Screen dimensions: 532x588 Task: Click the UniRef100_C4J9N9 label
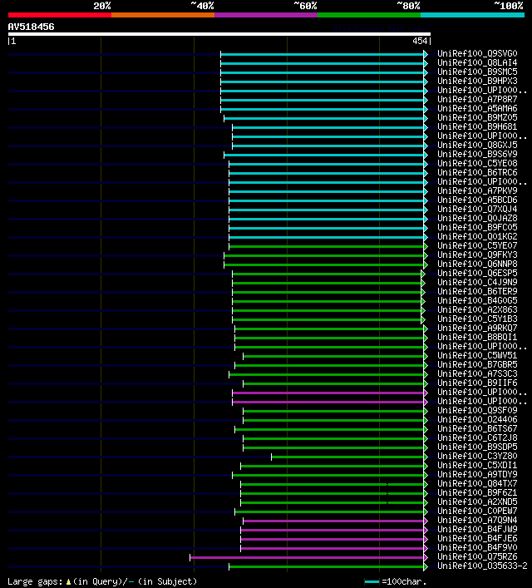pyautogui.click(x=477, y=283)
